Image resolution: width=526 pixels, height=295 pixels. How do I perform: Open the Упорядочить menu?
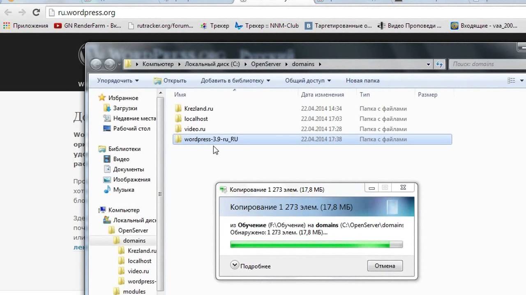tap(118, 80)
